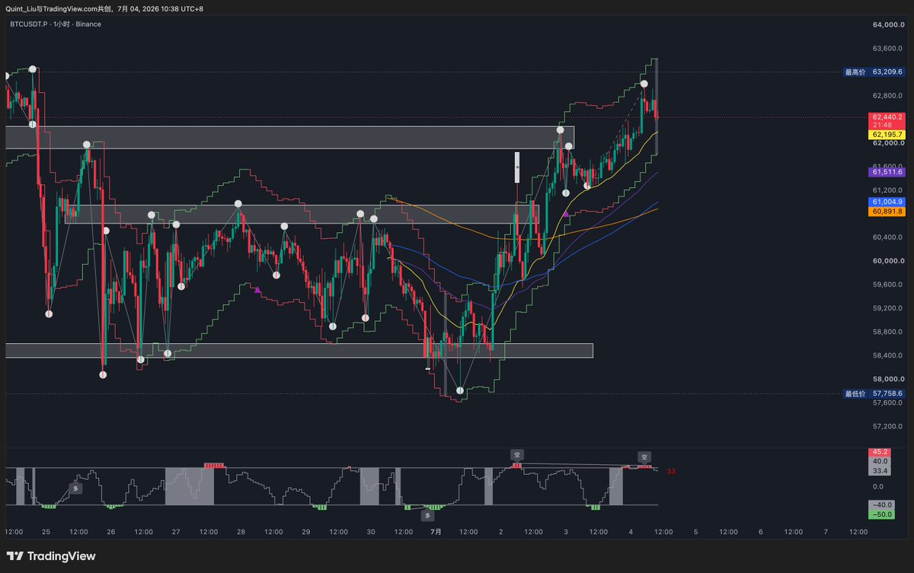This screenshot has height=573, width=914.
Task: Click the 多 signal tag near date 25
Action: tap(75, 489)
